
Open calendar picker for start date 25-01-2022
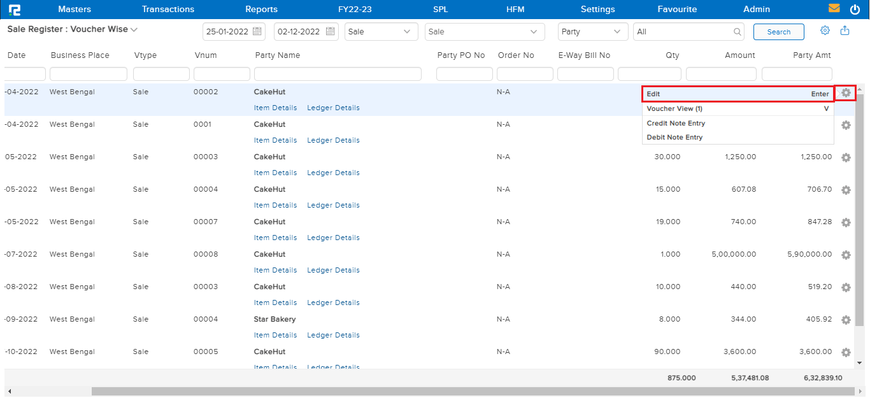[x=257, y=31]
